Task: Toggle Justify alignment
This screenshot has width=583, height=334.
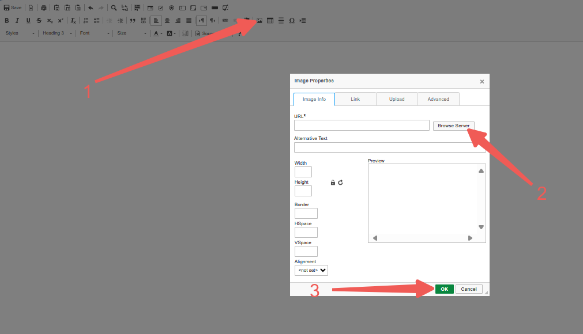Action: click(189, 21)
